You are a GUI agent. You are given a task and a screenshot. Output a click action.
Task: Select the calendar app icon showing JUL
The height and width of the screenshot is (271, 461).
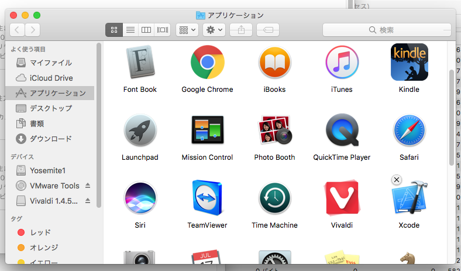click(x=206, y=257)
